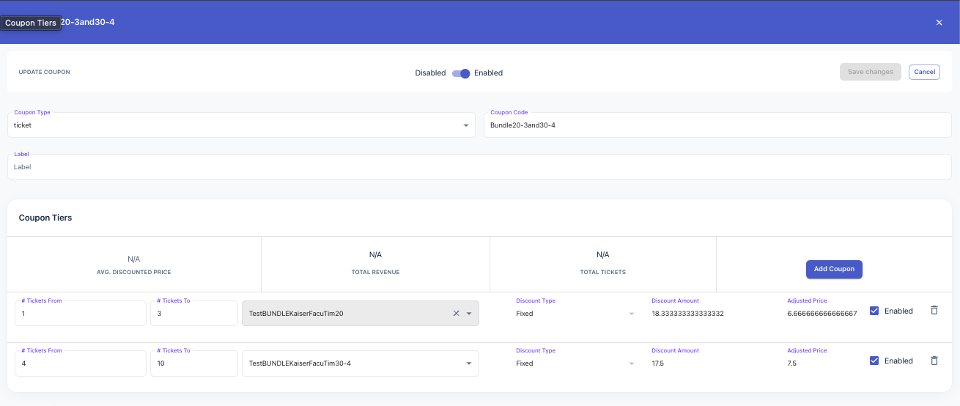Click first tier's Discount Amount value
This screenshot has height=406, width=960.
pyautogui.click(x=687, y=314)
